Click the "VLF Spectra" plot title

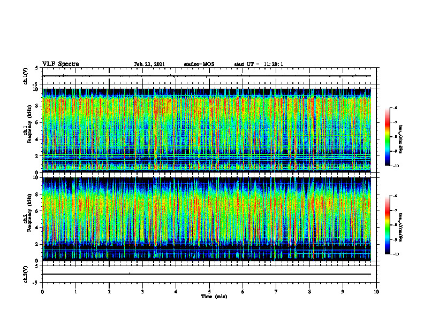[60, 64]
